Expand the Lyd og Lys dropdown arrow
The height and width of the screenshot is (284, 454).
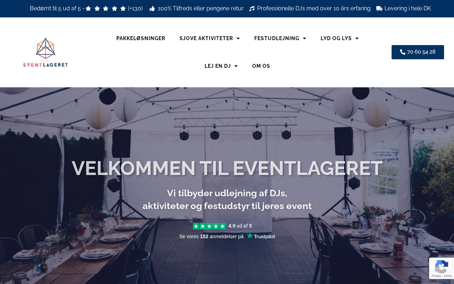pyautogui.click(x=357, y=38)
